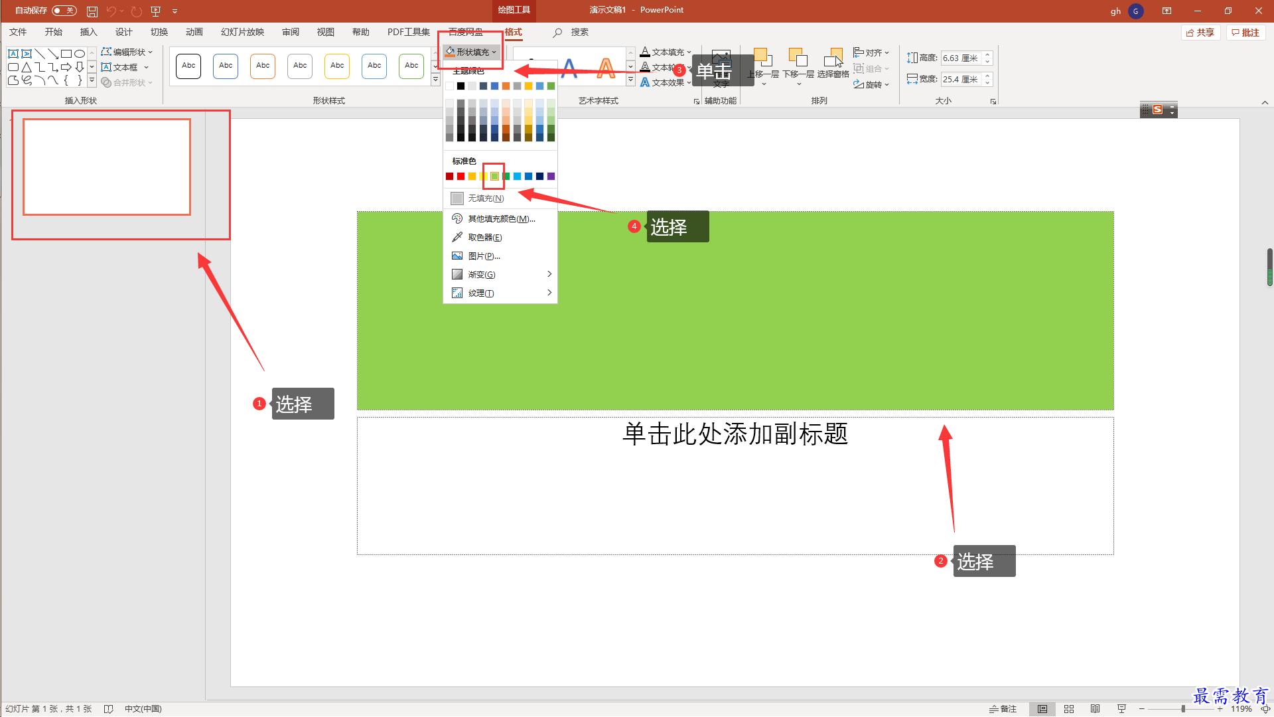Collapse the ribbon with the chevron
1274x717 pixels.
point(1265,102)
